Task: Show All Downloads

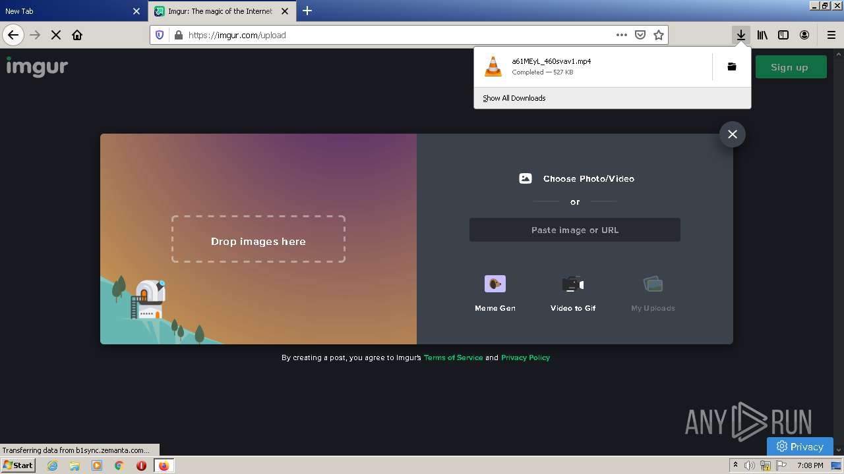Action: (514, 98)
